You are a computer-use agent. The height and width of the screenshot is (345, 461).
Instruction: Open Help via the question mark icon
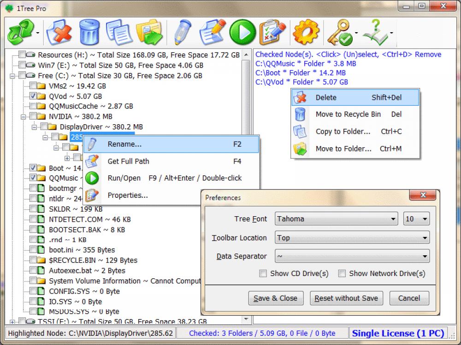375,32
